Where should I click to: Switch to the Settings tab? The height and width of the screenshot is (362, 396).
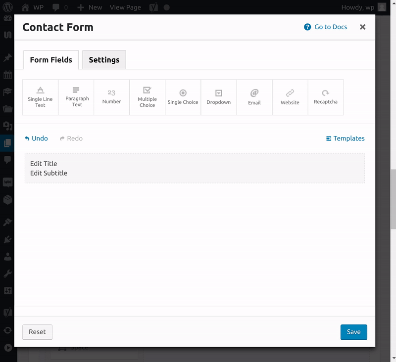[104, 60]
